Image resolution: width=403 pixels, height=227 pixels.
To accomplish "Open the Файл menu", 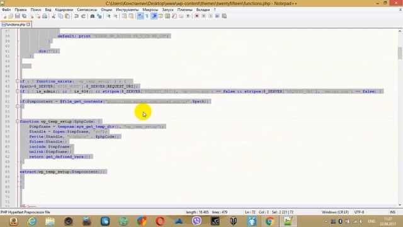I will click(6, 10).
